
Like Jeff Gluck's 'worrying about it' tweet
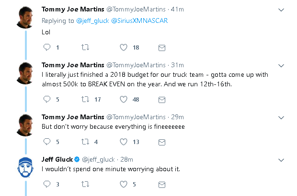(124, 184)
